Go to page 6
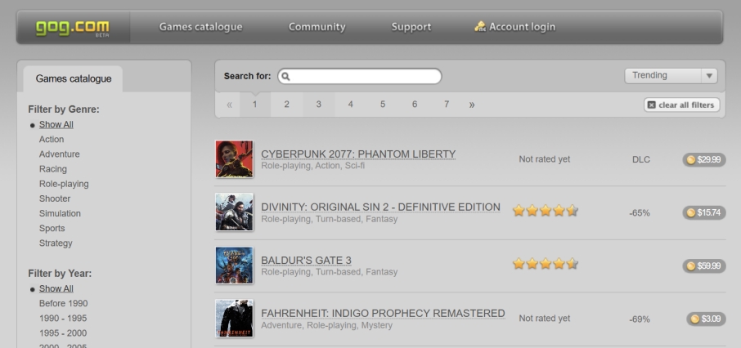Viewport: 741px width, 348px height. (415, 105)
